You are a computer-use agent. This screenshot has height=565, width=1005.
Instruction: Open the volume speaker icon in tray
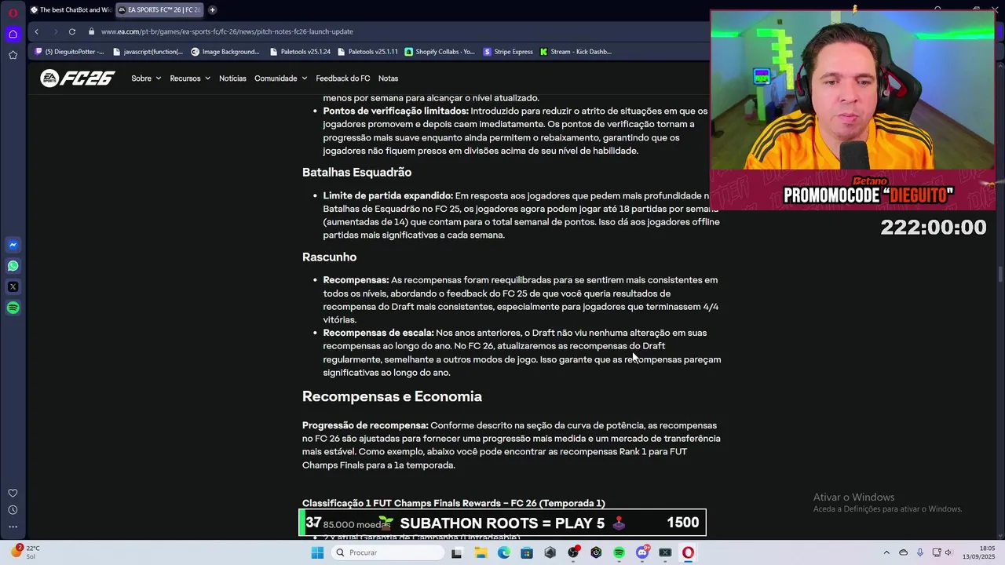(948, 552)
